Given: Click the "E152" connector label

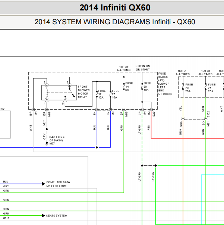Looking at the screenshot, I should (208, 114).
